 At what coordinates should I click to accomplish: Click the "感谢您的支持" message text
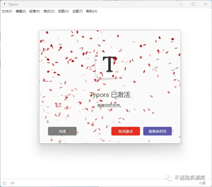point(110,105)
